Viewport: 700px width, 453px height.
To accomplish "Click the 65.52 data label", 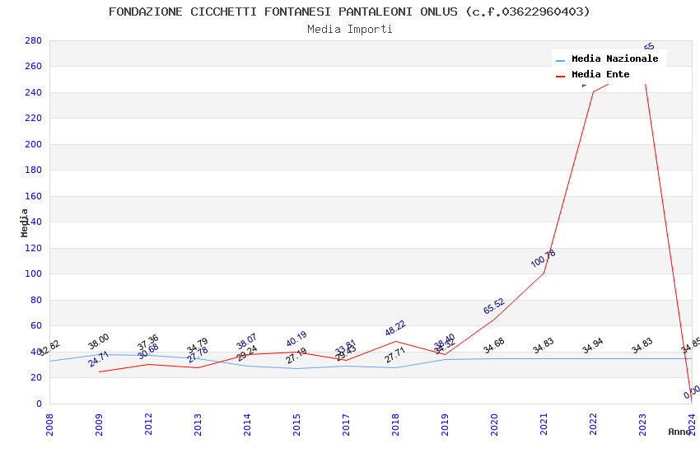I will (494, 306).
